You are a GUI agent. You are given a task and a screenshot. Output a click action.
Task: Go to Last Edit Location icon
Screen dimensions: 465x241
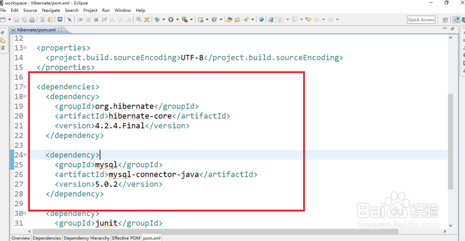pos(308,20)
